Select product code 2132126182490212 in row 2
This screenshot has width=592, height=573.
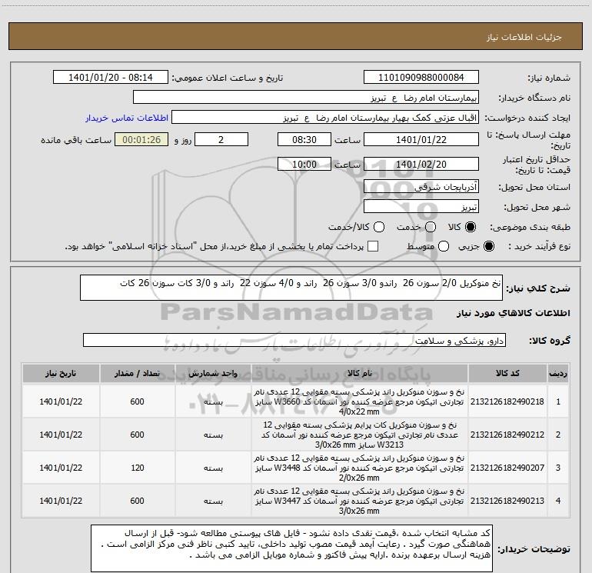[x=507, y=435]
